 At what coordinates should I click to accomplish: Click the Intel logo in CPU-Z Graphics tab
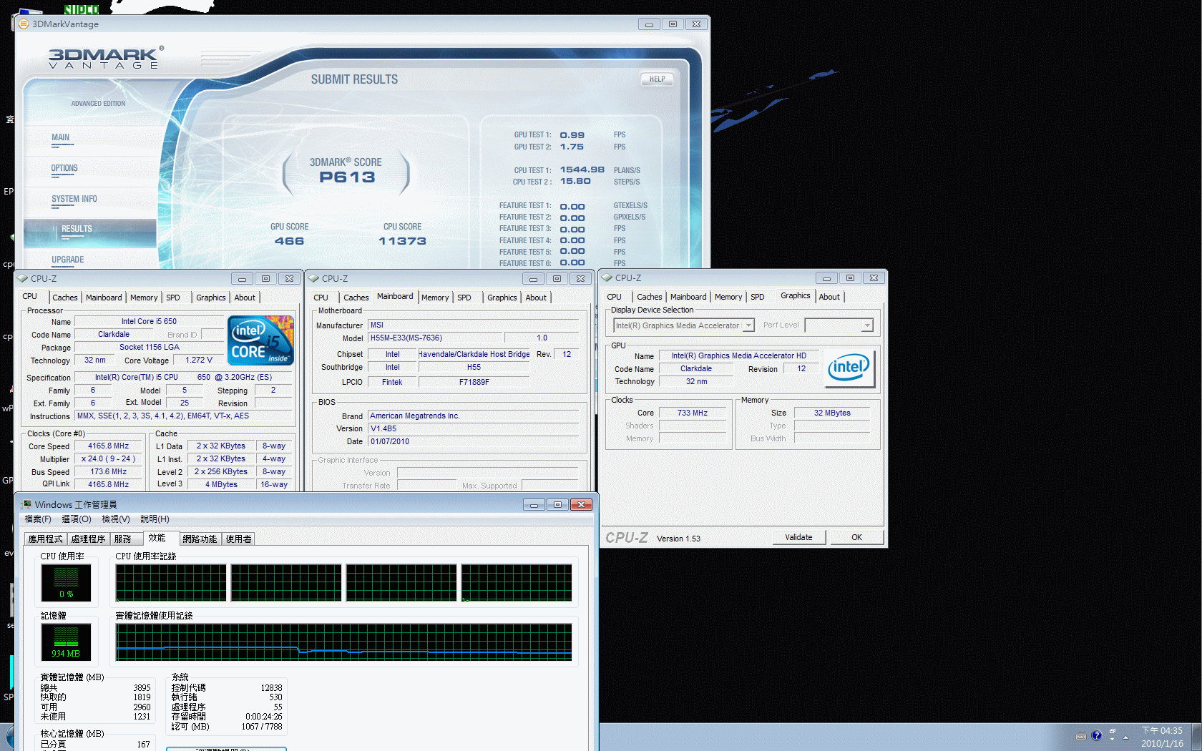coord(849,368)
